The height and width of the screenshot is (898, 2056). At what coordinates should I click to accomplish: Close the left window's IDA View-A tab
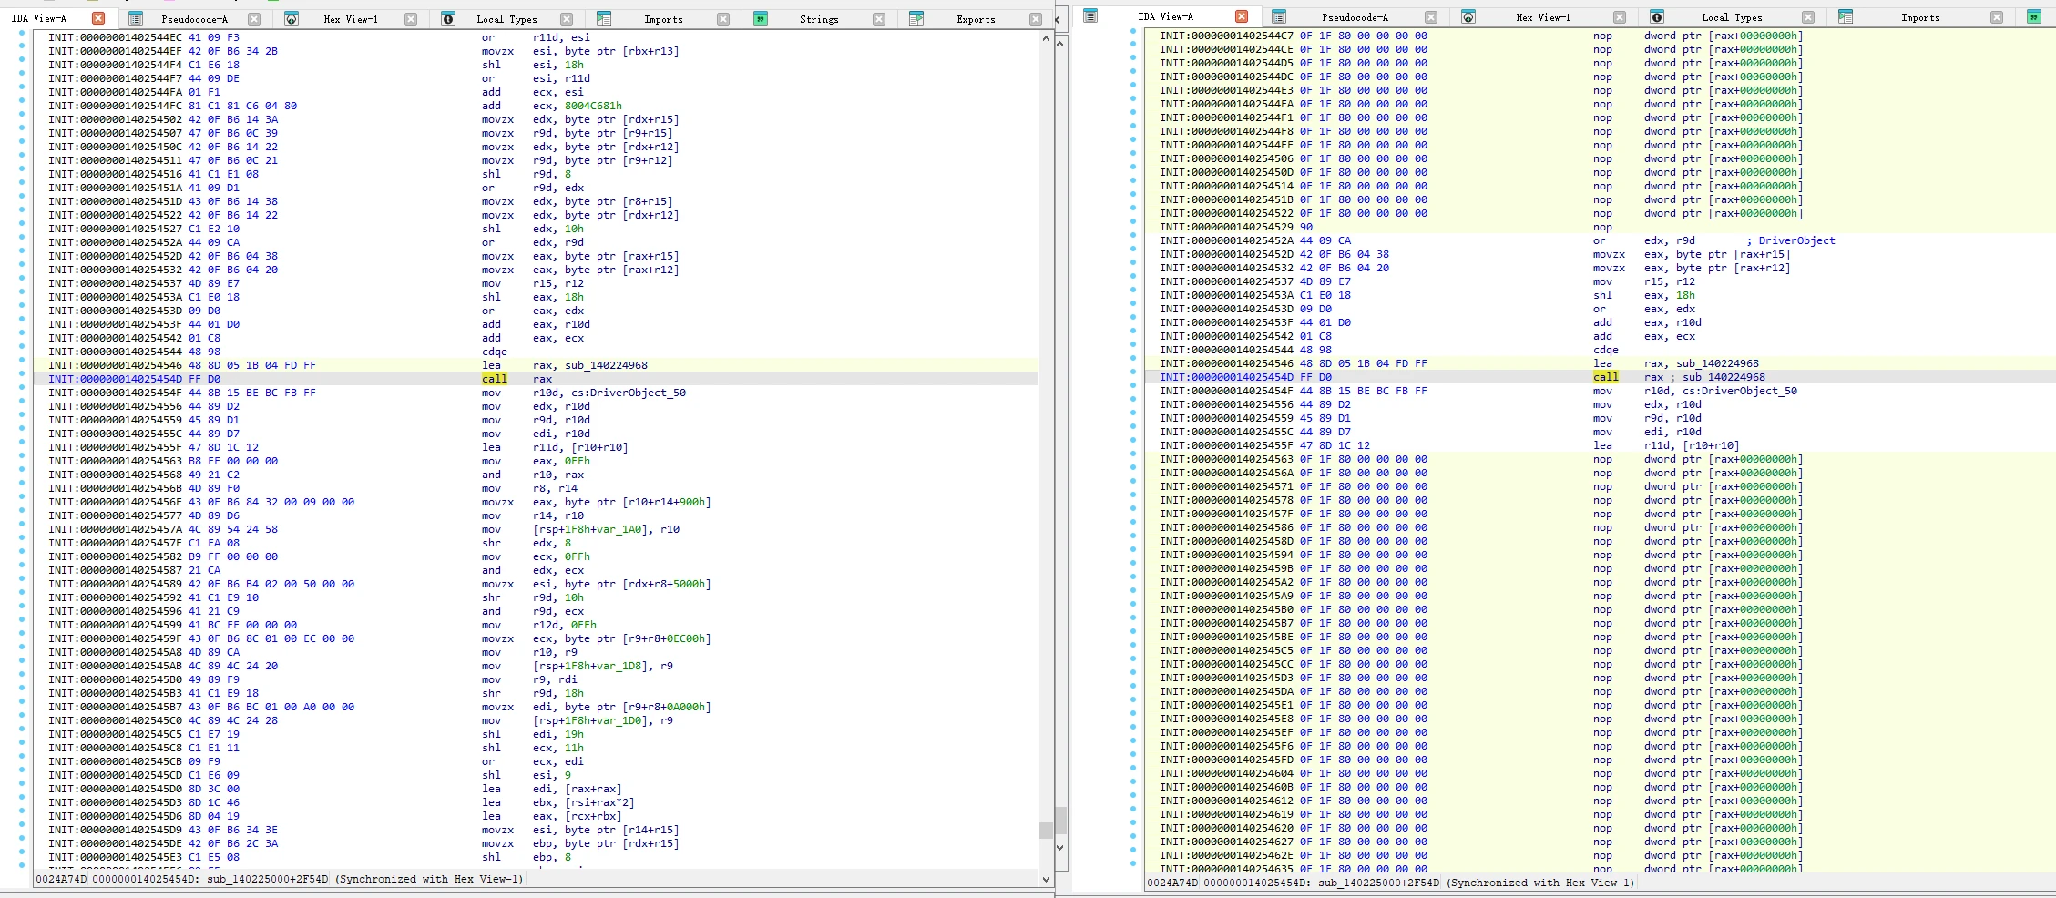pyautogui.click(x=98, y=18)
